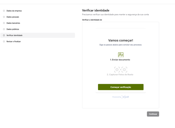Select the Dados da empresa step circle
The height and width of the screenshot is (128, 175).
coord(4,11)
